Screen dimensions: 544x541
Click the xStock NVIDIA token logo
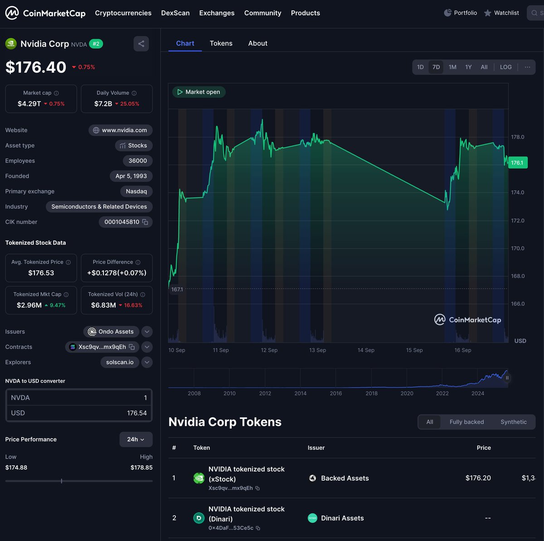tap(199, 478)
